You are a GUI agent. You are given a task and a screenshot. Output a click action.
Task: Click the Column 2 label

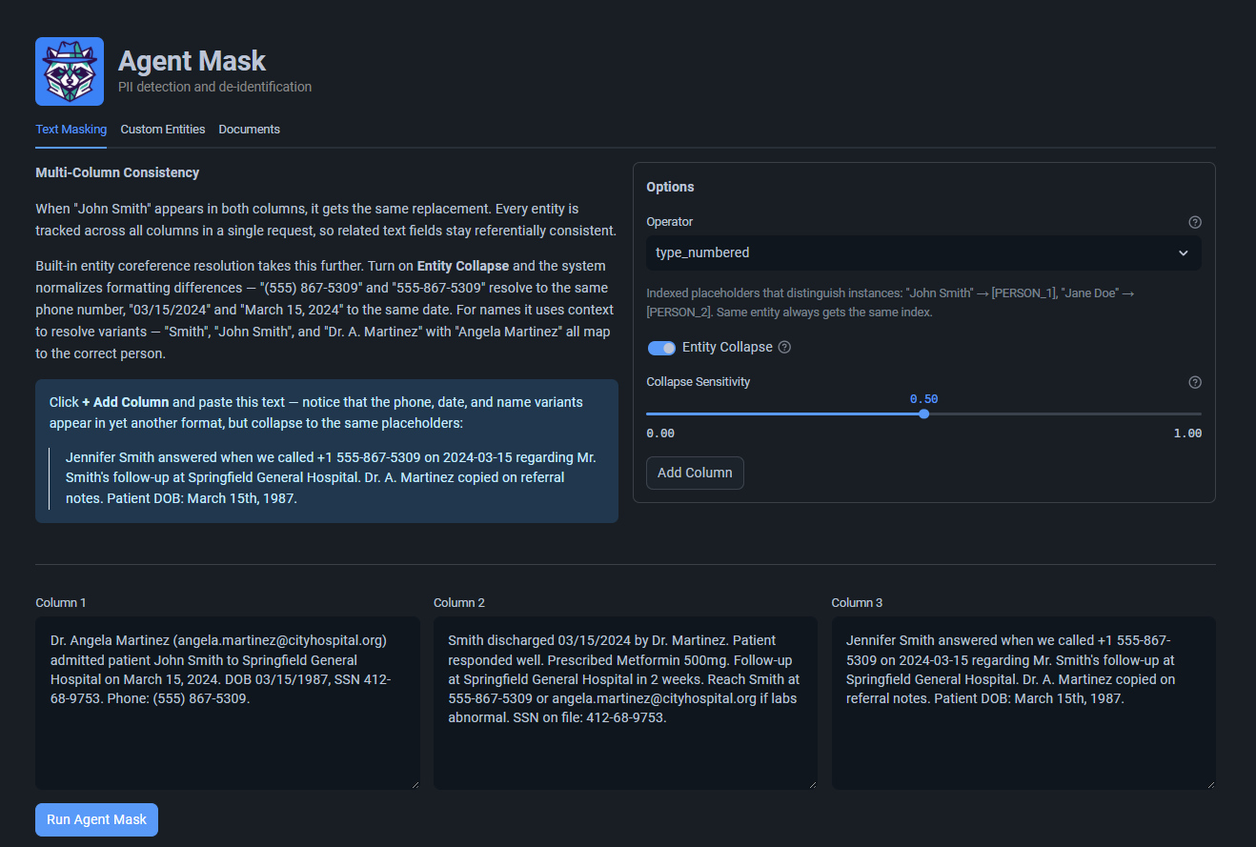(x=459, y=603)
